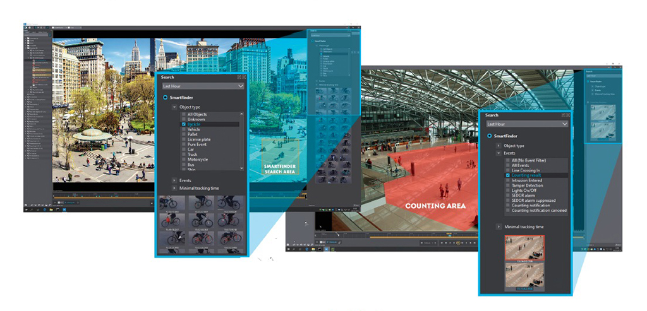Open the Last Hour dropdown in right Search panel

tap(526, 124)
